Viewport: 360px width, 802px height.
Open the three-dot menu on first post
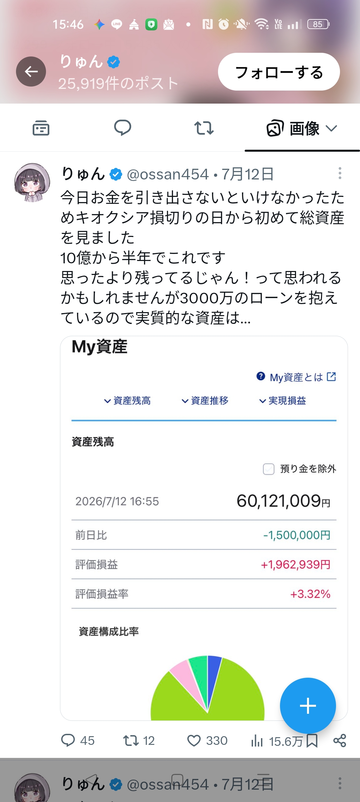(x=340, y=173)
